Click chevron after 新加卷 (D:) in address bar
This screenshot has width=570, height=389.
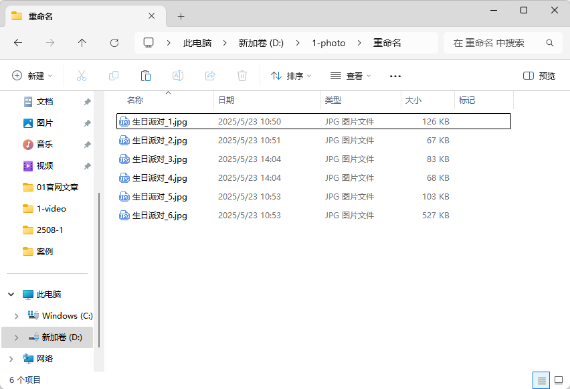coord(298,43)
